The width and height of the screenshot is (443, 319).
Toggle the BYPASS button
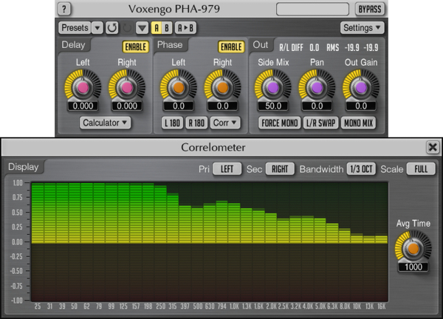coord(368,10)
